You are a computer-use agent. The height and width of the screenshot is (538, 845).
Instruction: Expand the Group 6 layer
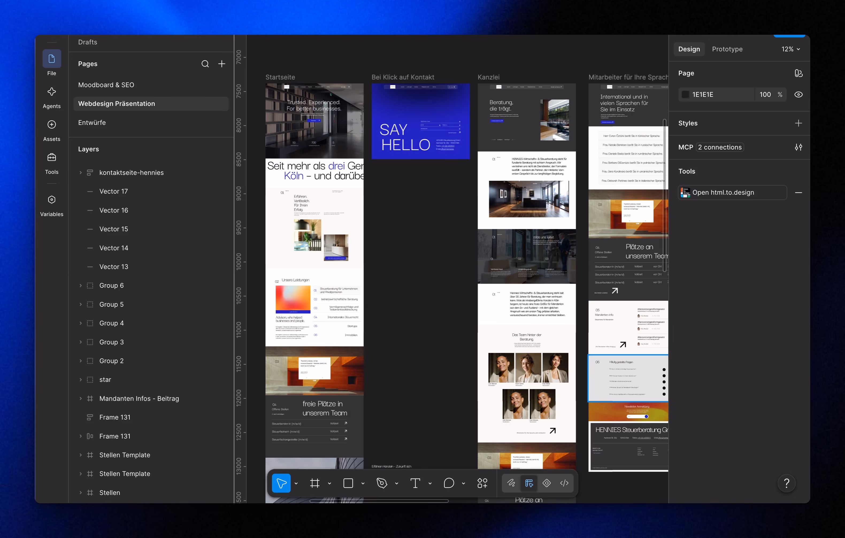click(x=80, y=286)
